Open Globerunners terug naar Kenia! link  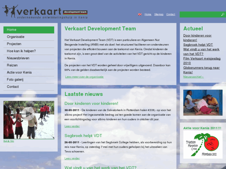[201, 70]
